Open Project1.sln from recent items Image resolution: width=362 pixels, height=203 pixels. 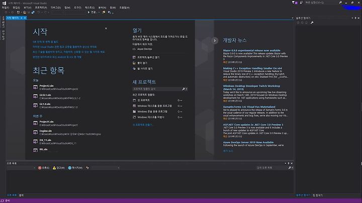tap(56, 123)
